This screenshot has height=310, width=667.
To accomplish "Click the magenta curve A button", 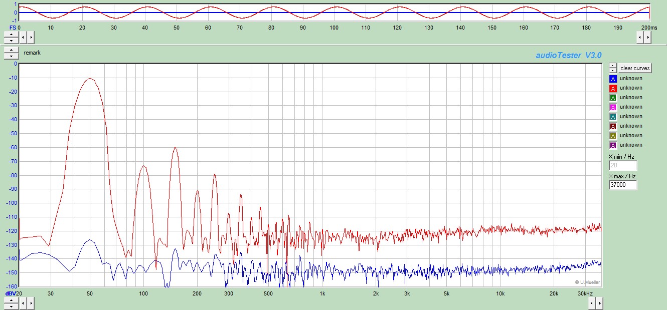I will click(x=613, y=107).
